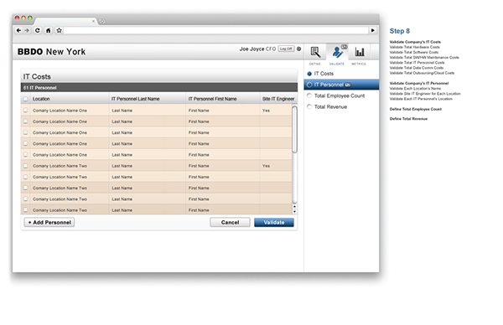Click the METRICS tab label

tap(359, 64)
